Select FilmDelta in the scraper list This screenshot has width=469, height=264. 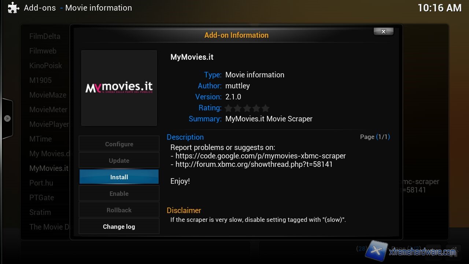tap(45, 36)
